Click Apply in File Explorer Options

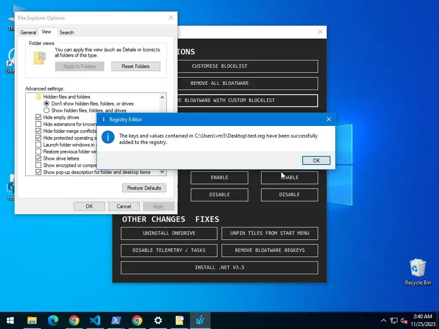pos(159,206)
